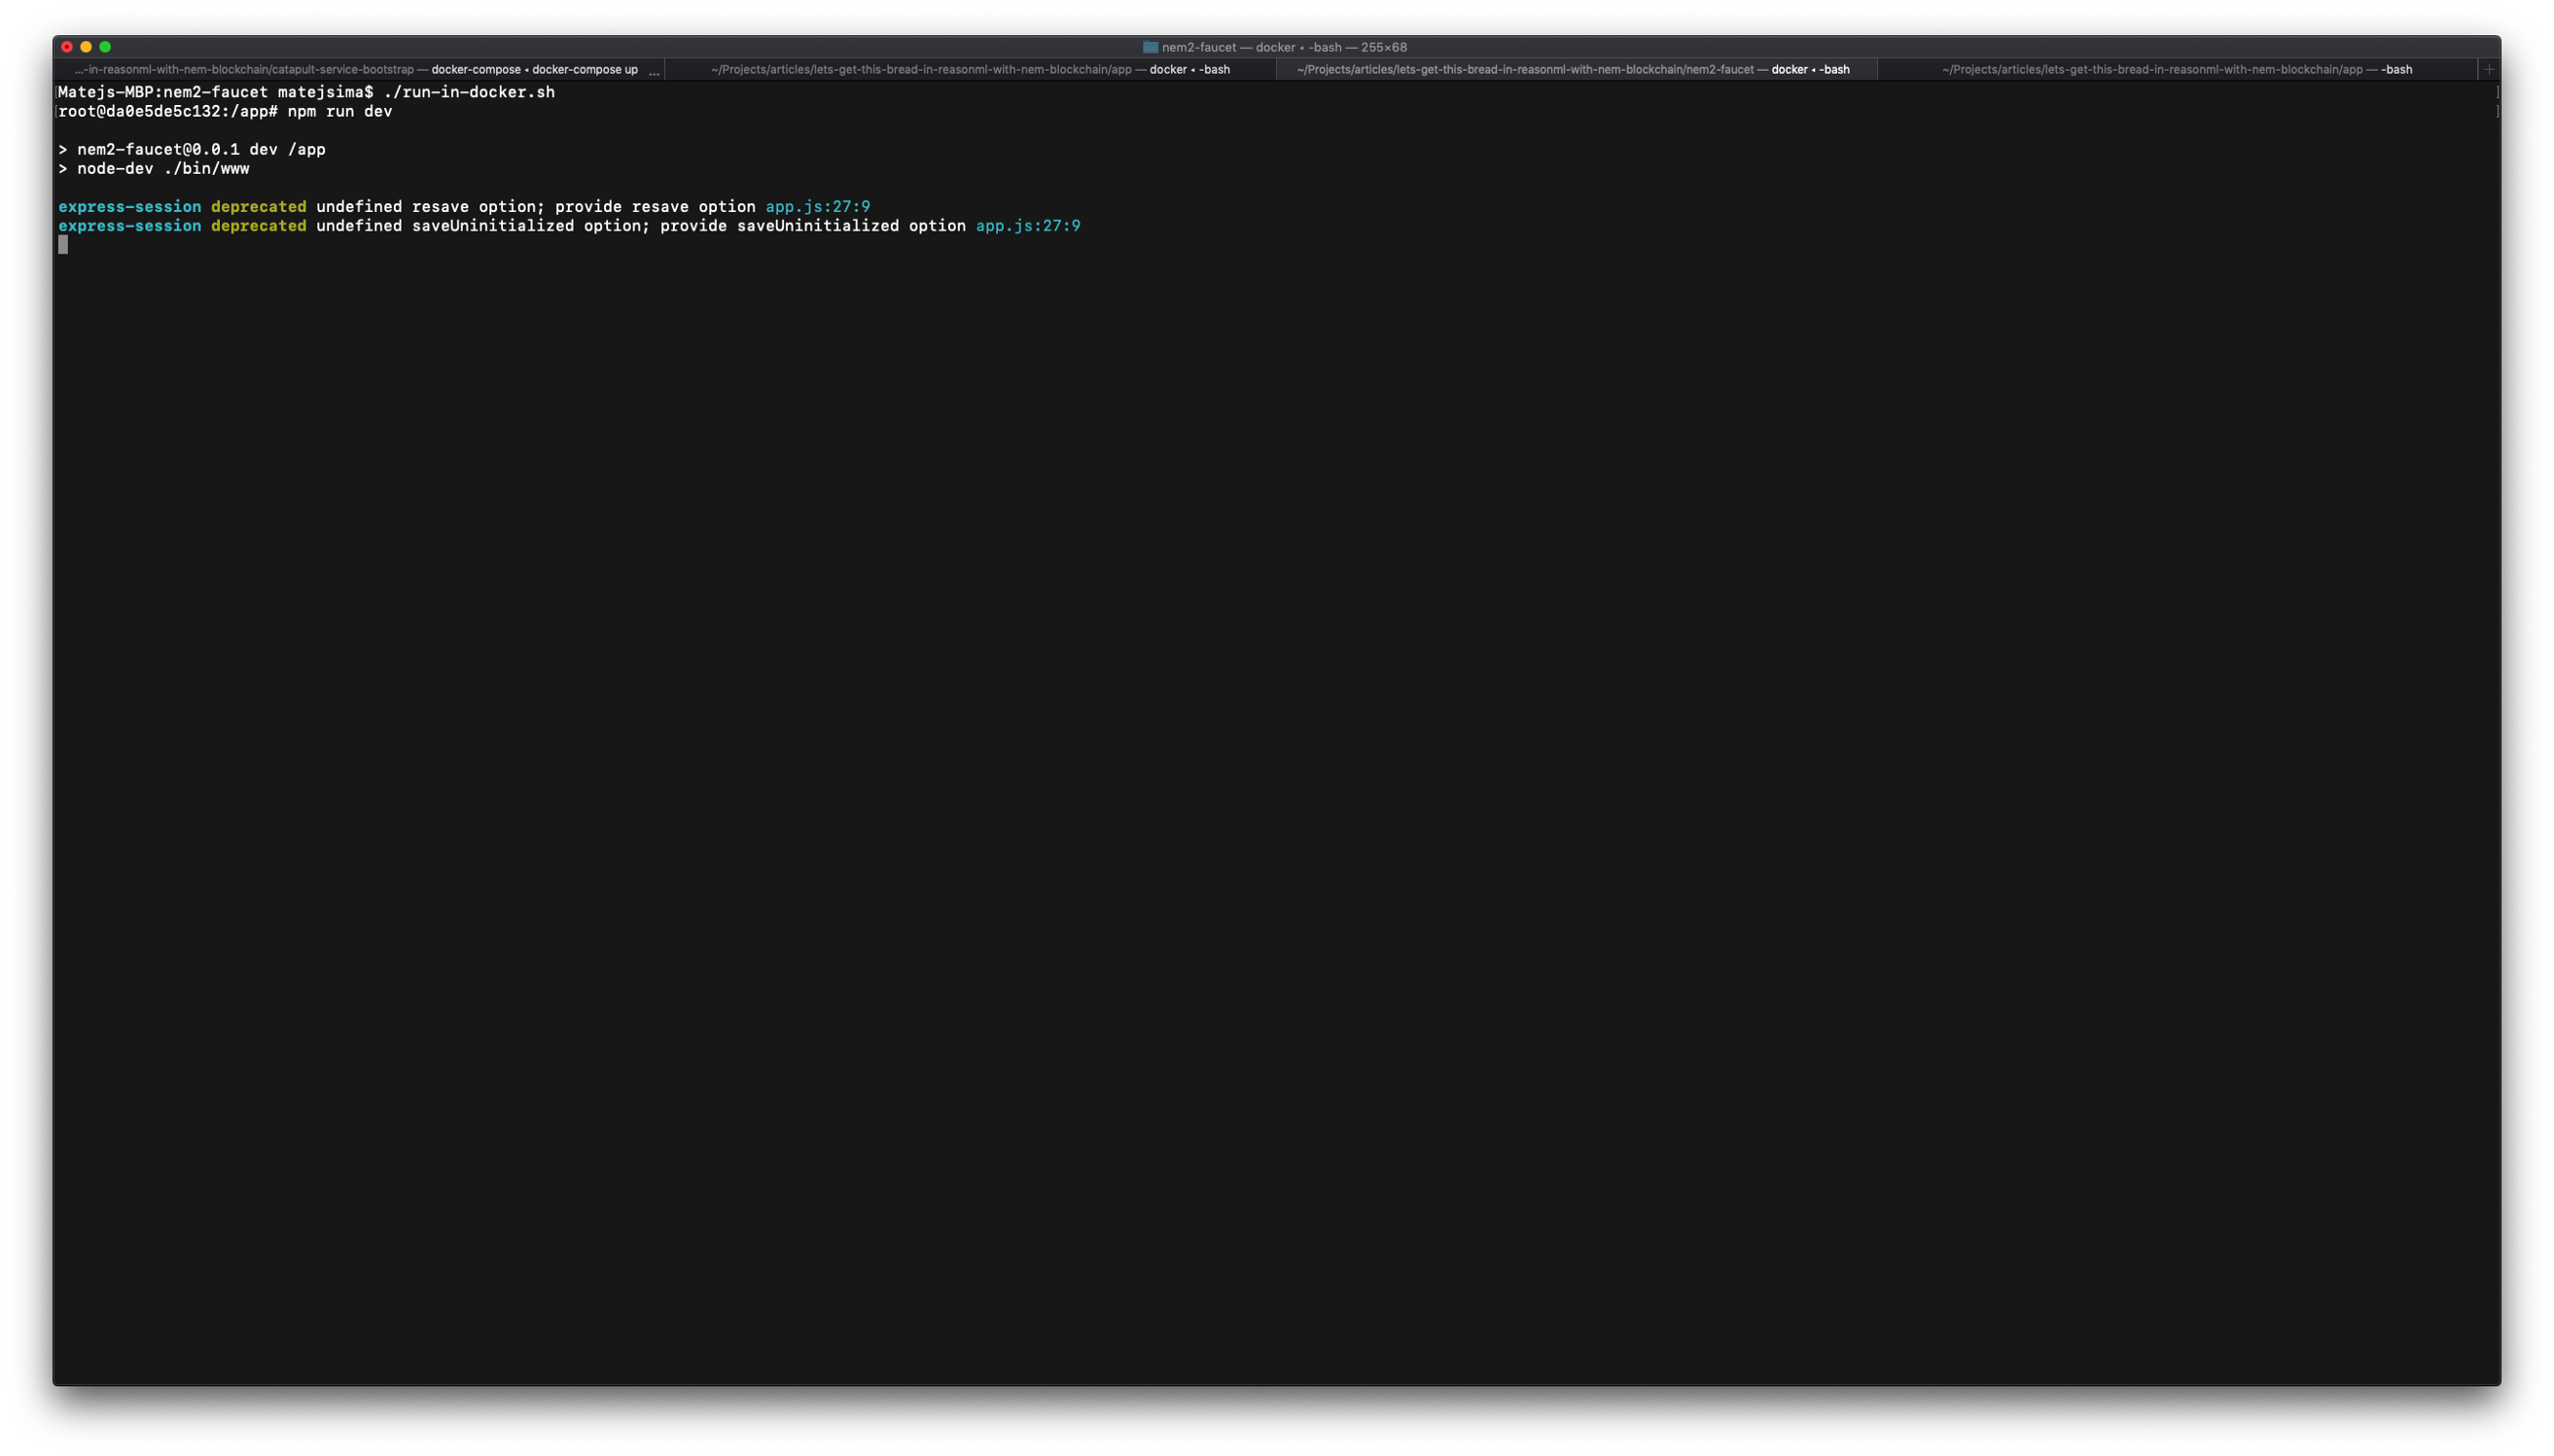Viewport: 2554px width, 1456px height.
Task: Switch to the docker-compose up tab
Action: (x=357, y=69)
